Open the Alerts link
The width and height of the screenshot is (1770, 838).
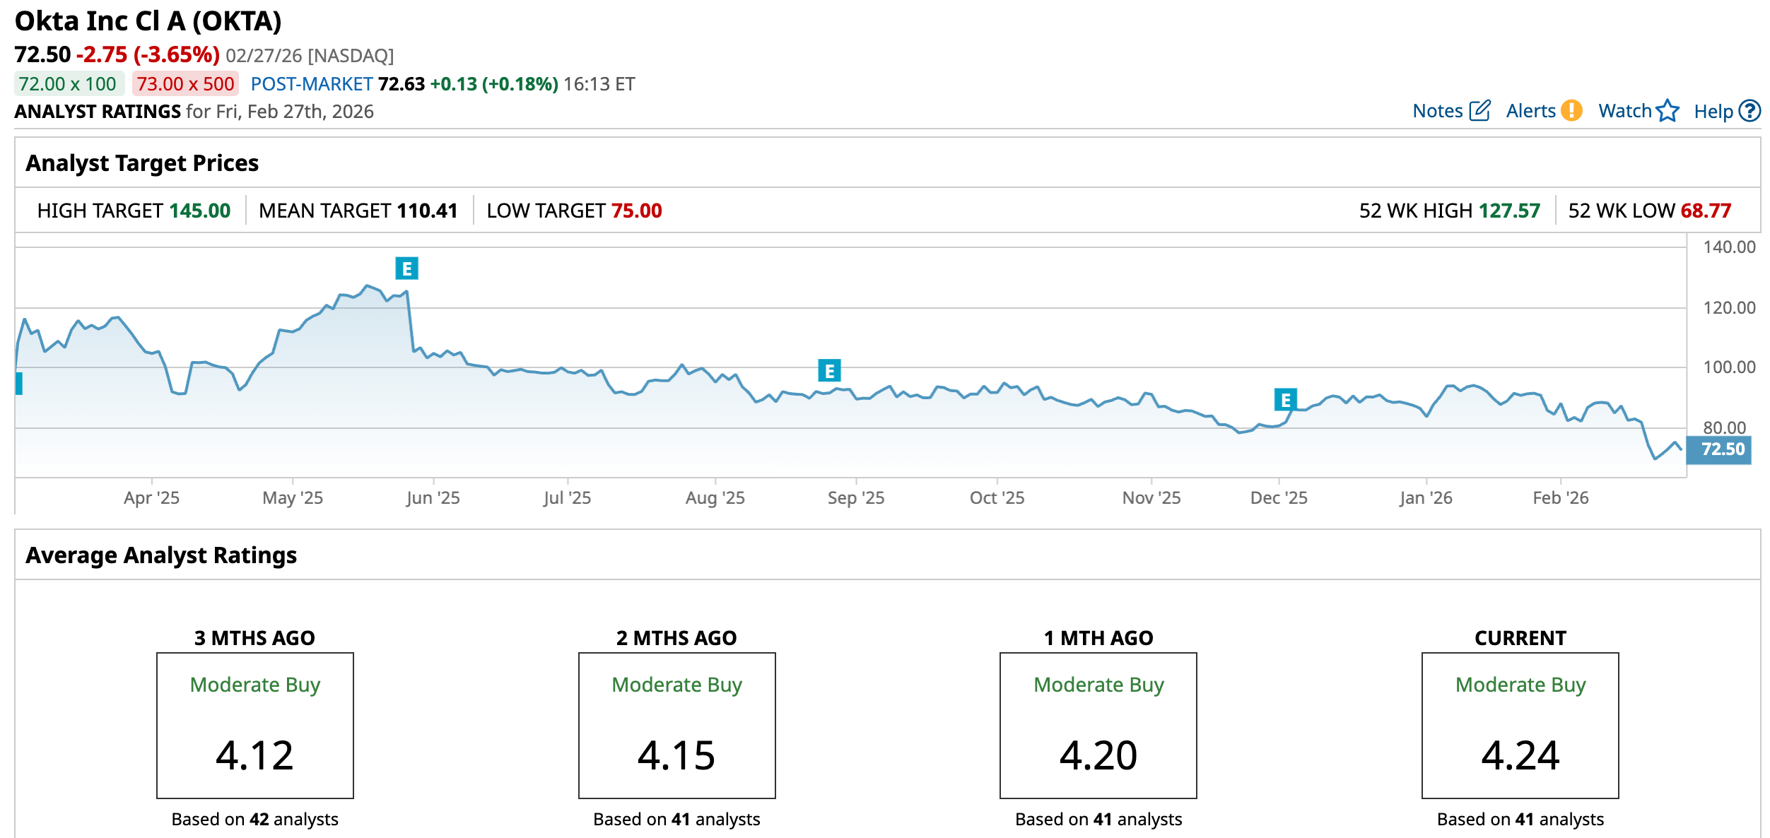pyautogui.click(x=1530, y=111)
